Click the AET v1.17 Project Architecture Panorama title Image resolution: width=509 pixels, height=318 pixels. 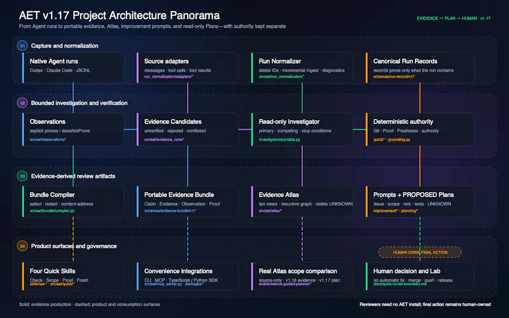[119, 15]
